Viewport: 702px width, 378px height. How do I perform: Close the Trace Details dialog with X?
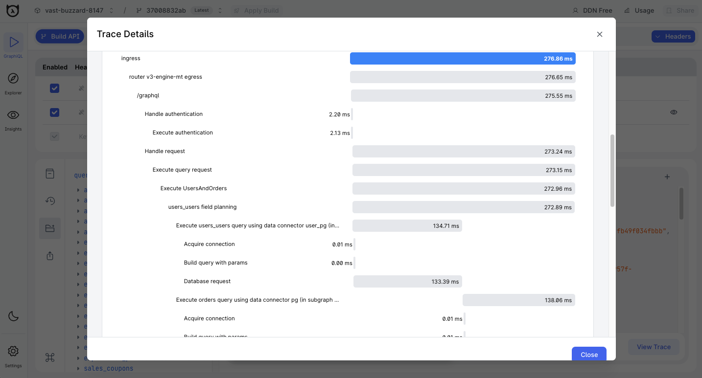pos(600,34)
